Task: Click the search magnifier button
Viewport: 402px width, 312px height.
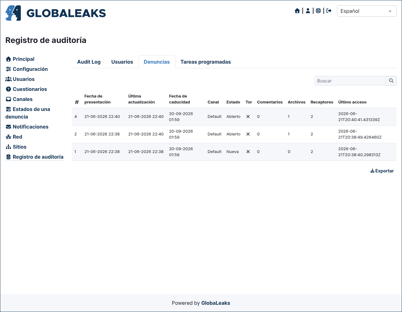Action: pos(391,81)
